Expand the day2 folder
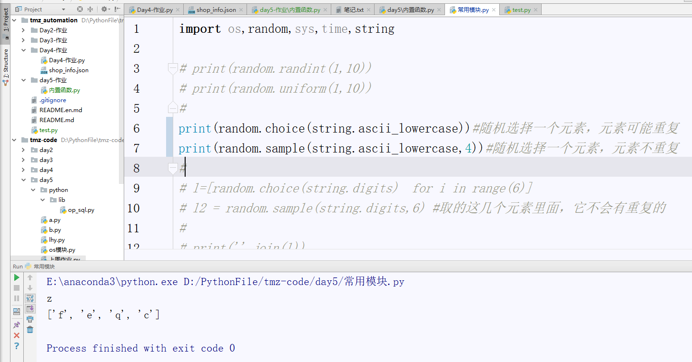 pos(23,150)
